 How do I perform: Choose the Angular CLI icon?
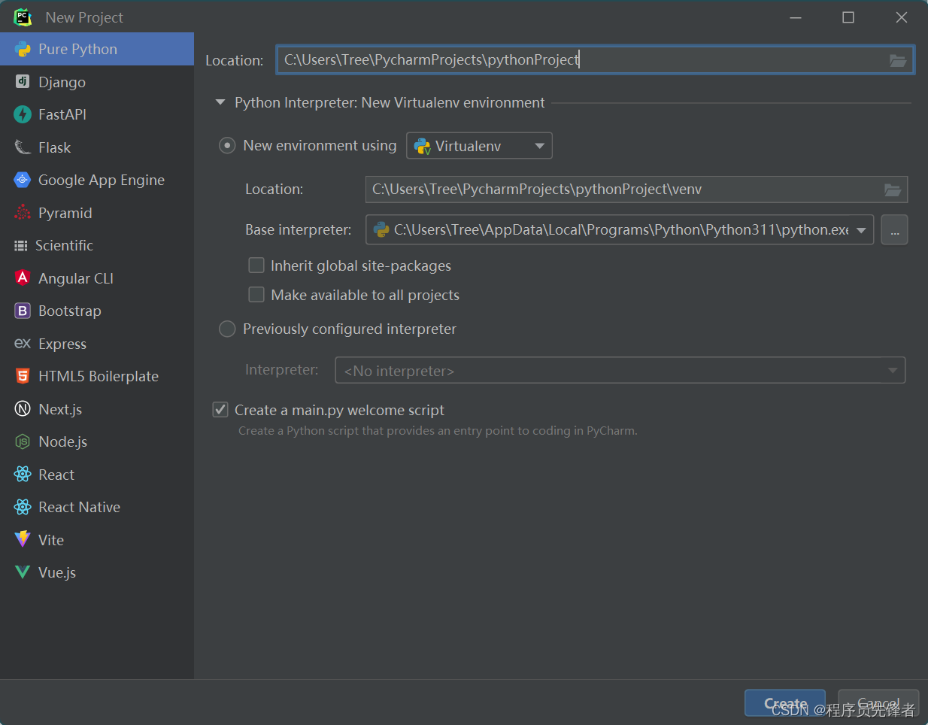(x=23, y=278)
